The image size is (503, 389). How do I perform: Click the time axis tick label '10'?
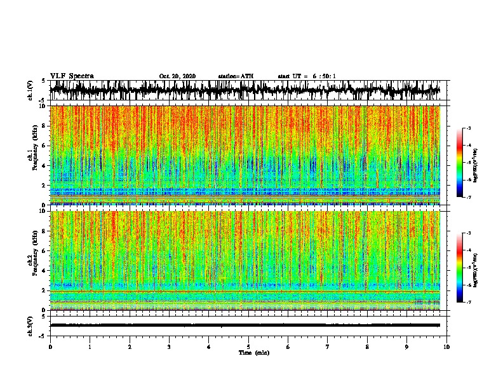pos(446,347)
